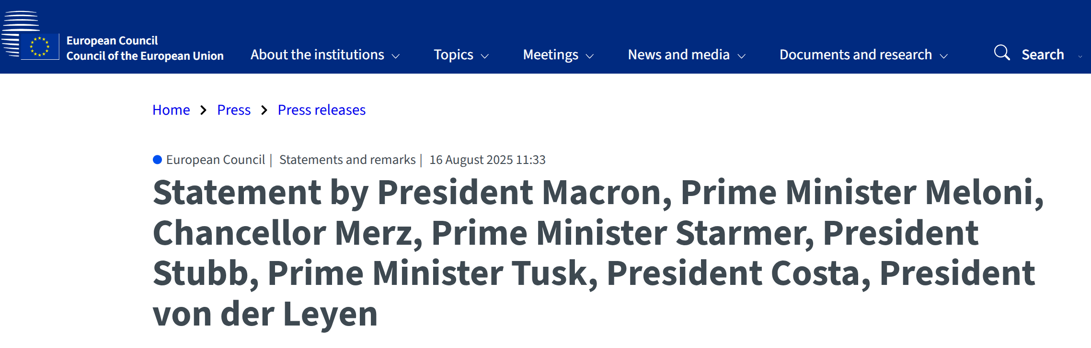This screenshot has height=348, width=1091.
Task: Open the Press releases breadcrumb link
Action: [x=322, y=110]
